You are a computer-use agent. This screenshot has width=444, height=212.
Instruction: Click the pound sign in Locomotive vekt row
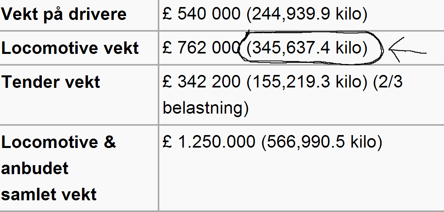click(x=168, y=48)
